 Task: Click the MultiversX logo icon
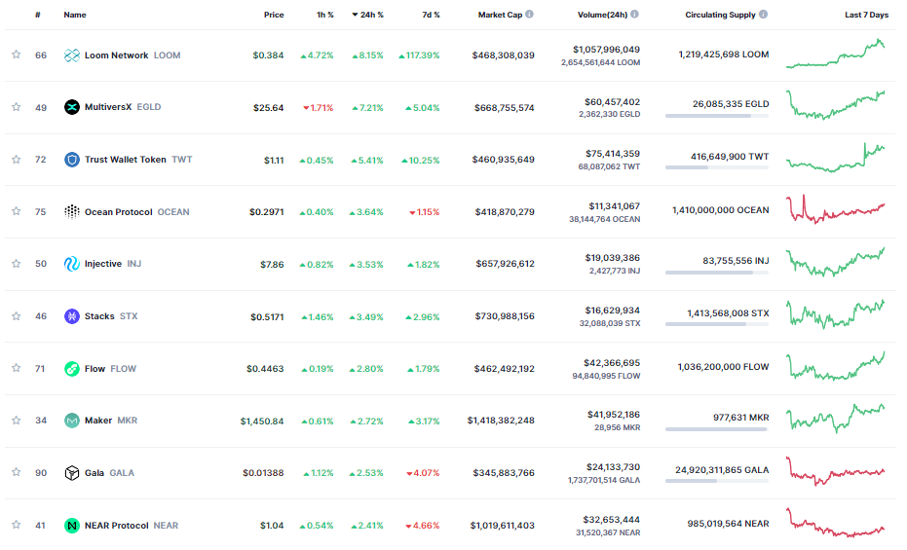[72, 107]
